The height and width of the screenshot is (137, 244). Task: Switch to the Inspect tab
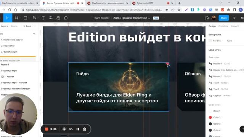[235, 26]
